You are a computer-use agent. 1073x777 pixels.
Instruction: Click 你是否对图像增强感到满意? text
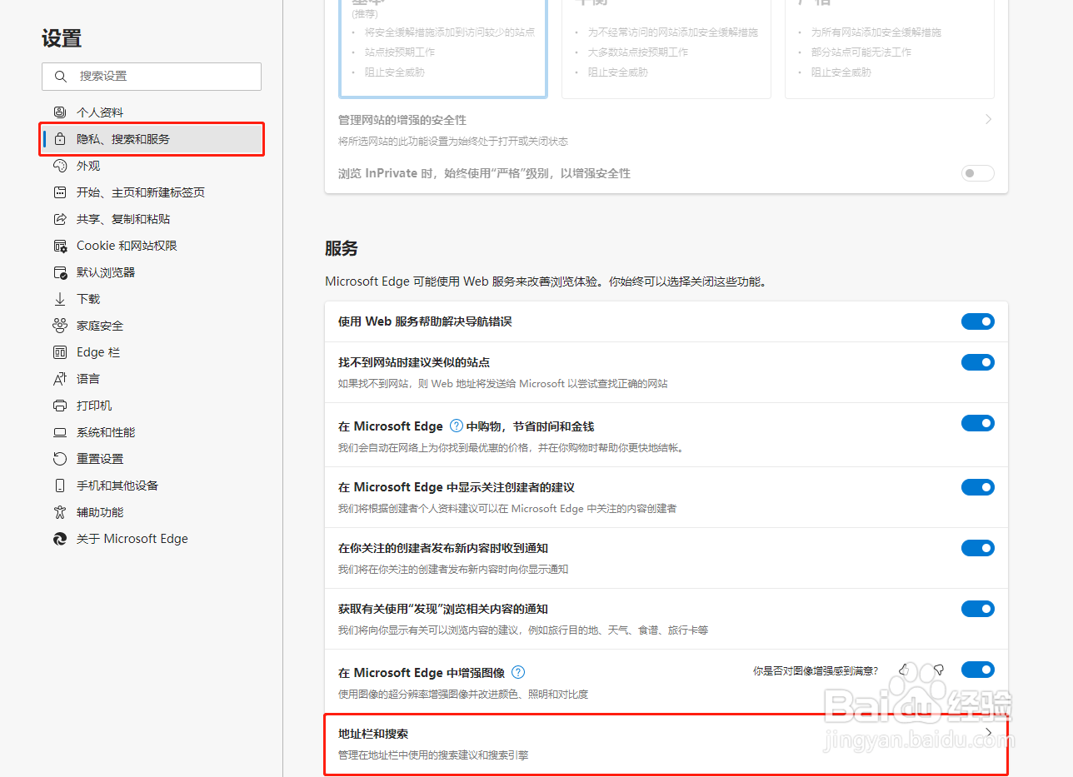[816, 670]
